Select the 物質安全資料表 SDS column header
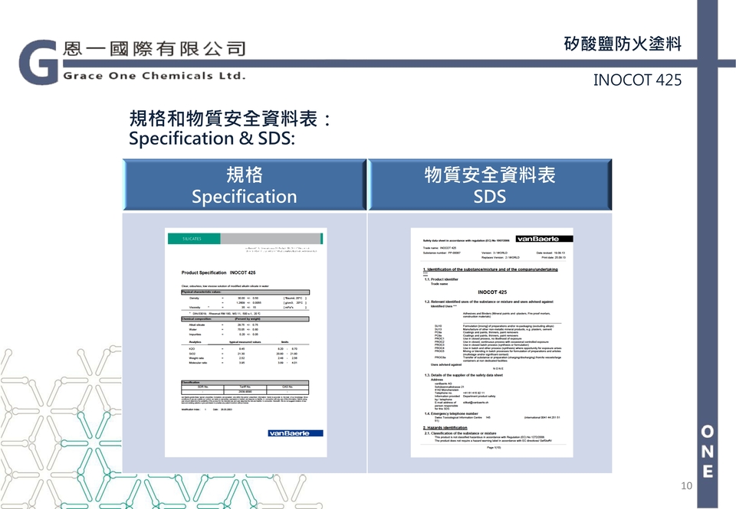Image resolution: width=736 pixels, height=509 pixels. (x=490, y=185)
